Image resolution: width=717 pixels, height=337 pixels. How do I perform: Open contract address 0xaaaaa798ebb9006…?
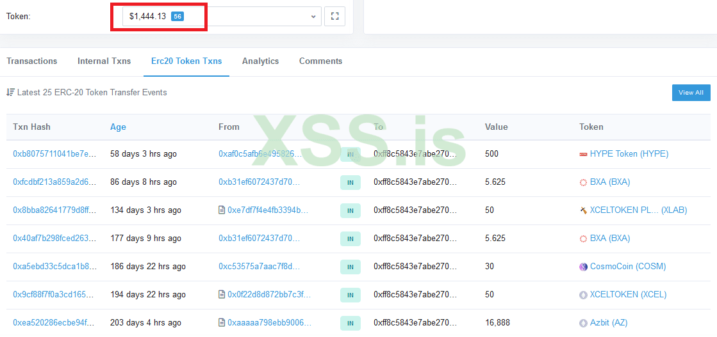point(269,323)
